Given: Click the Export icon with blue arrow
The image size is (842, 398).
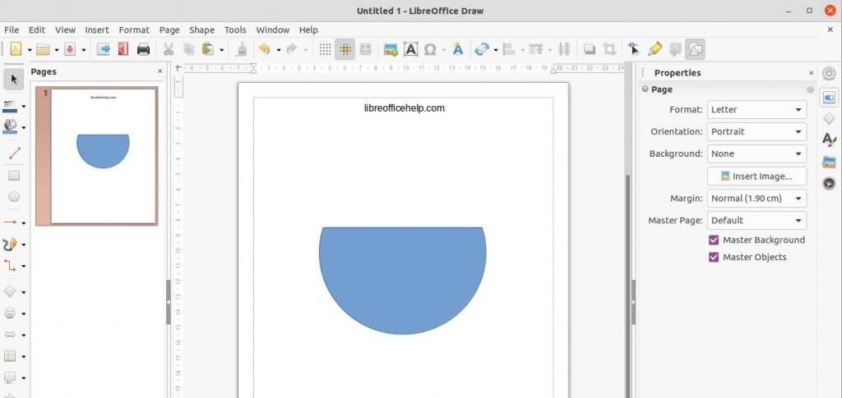Looking at the screenshot, I should (x=103, y=49).
